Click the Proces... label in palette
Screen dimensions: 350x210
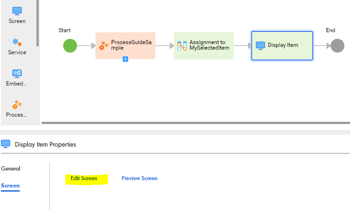tap(16, 115)
